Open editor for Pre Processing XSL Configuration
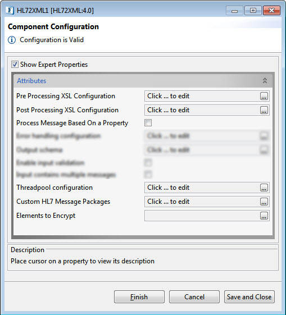 click(x=264, y=96)
